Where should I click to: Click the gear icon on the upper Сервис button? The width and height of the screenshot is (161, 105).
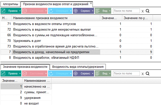pos(76,11)
